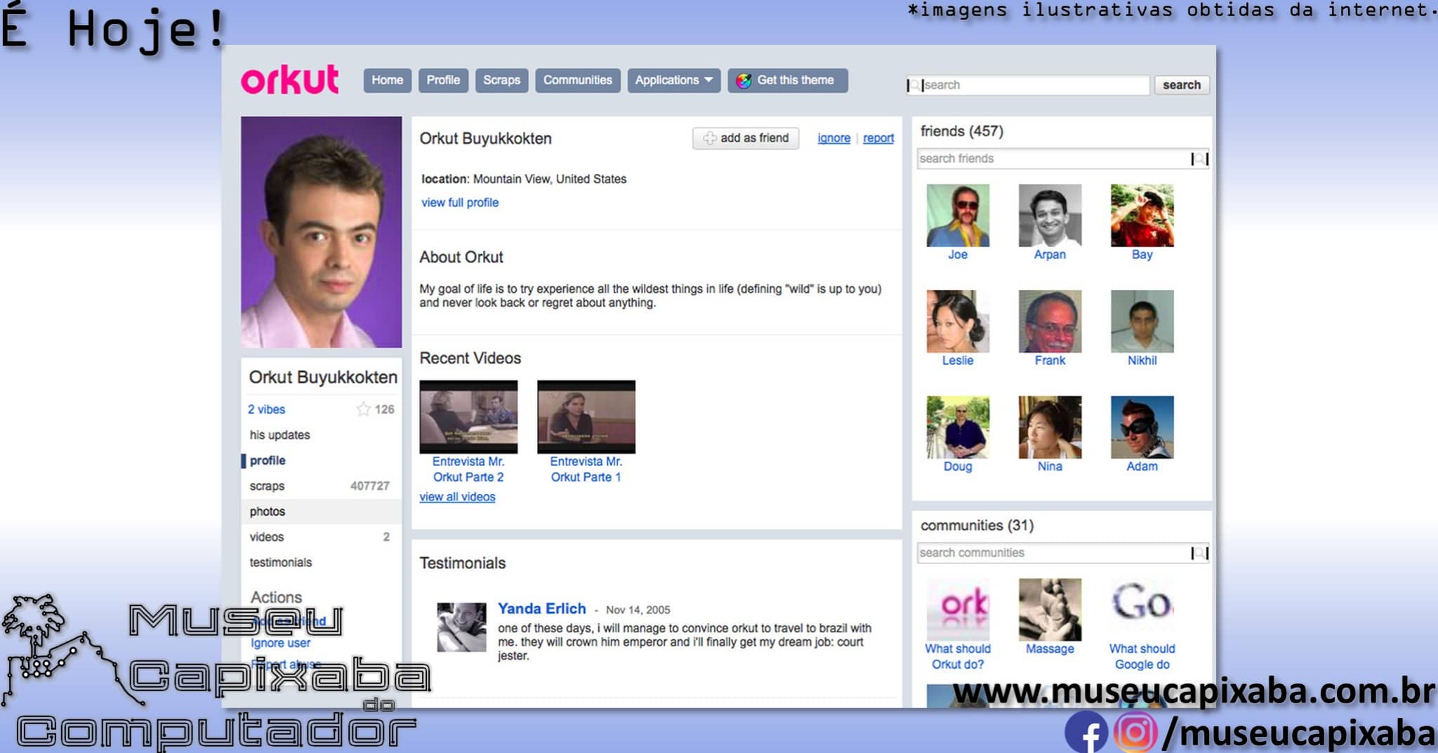Click the Frank name link

tap(1050, 361)
